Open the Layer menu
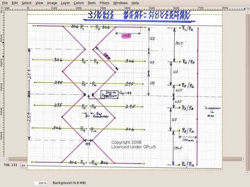The height and width of the screenshot is (187, 250). 65,3
